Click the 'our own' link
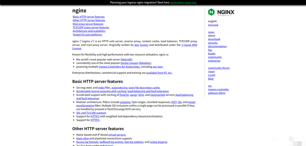 pyautogui.click(x=157, y=67)
